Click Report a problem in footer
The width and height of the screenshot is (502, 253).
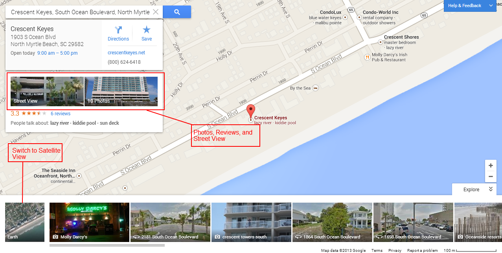(422, 251)
